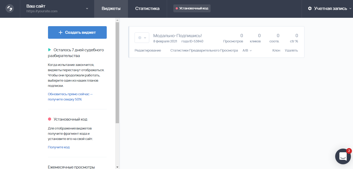Click Предварительного Просмотра on widget card
The image size is (353, 169).
point(213,50)
